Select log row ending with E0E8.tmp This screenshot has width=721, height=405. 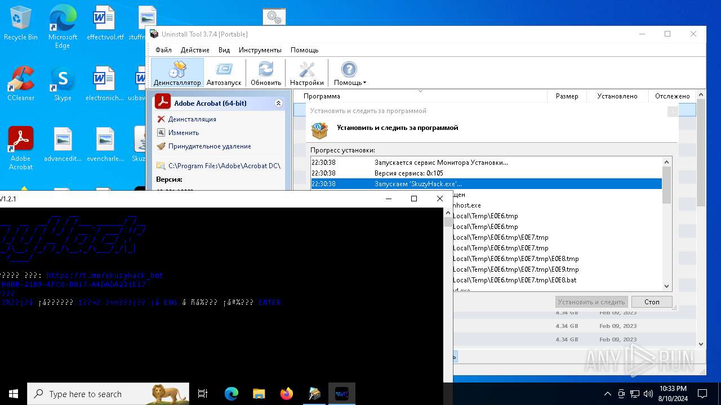pos(515,259)
